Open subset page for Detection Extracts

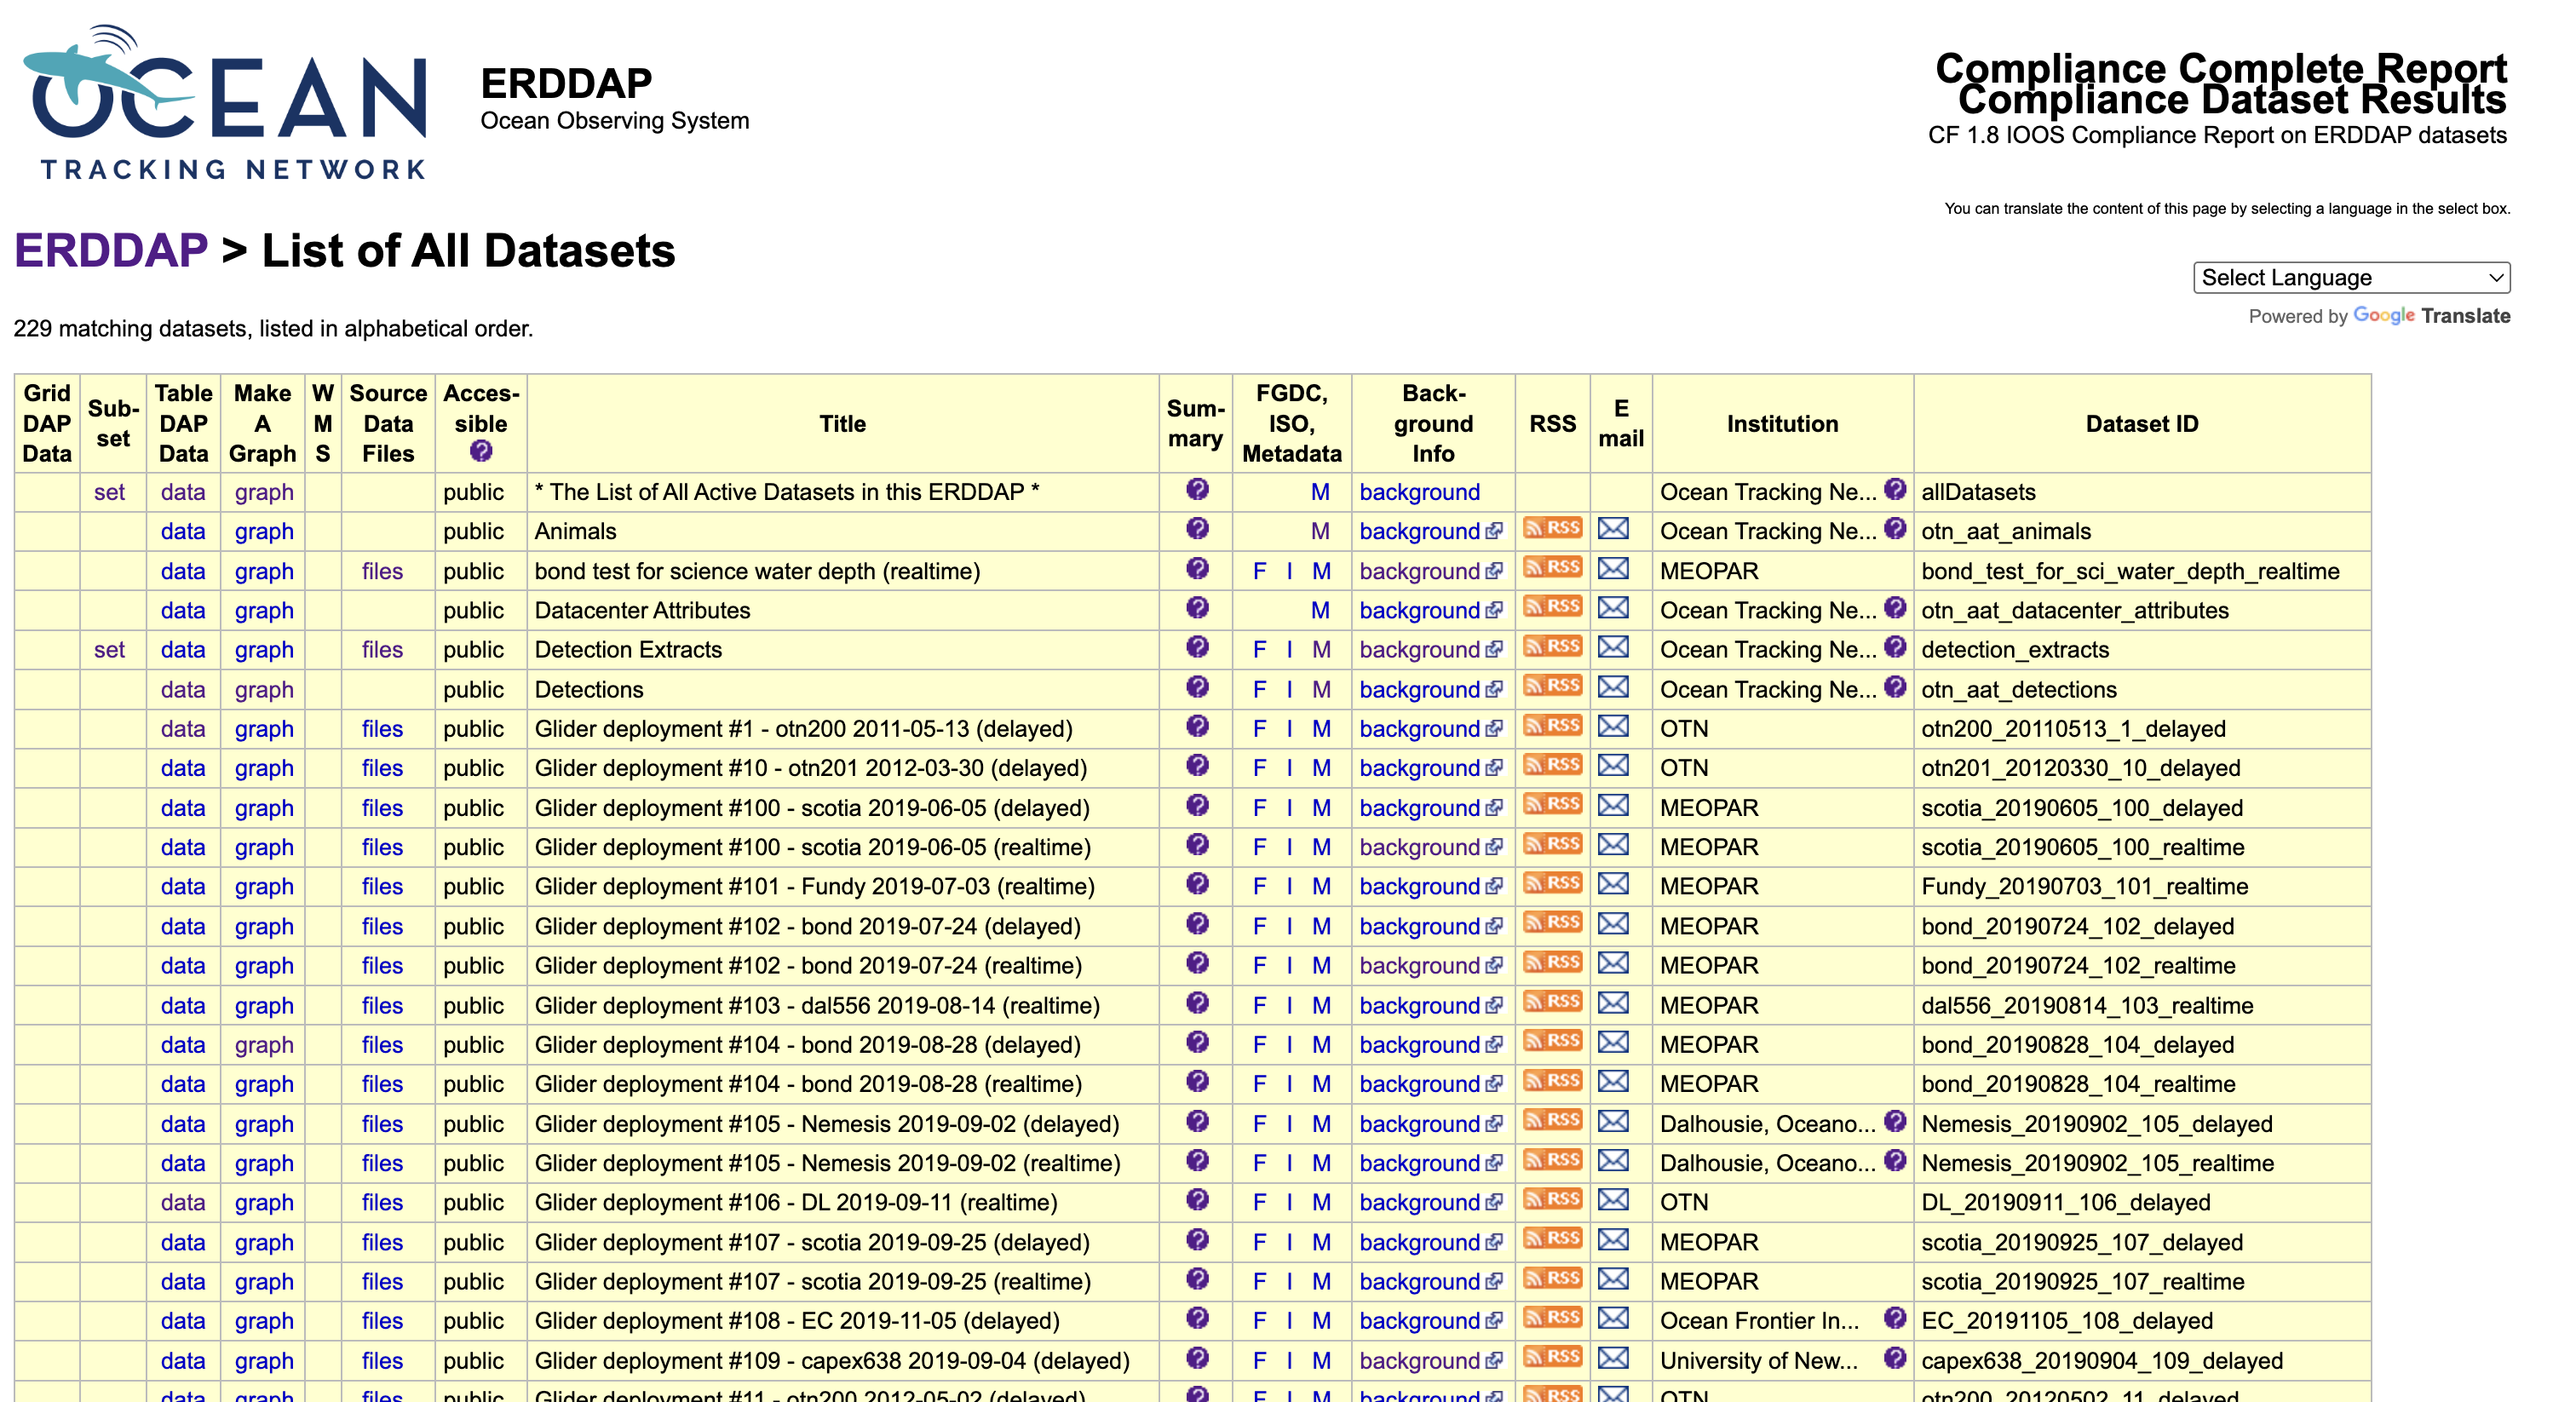(x=110, y=649)
